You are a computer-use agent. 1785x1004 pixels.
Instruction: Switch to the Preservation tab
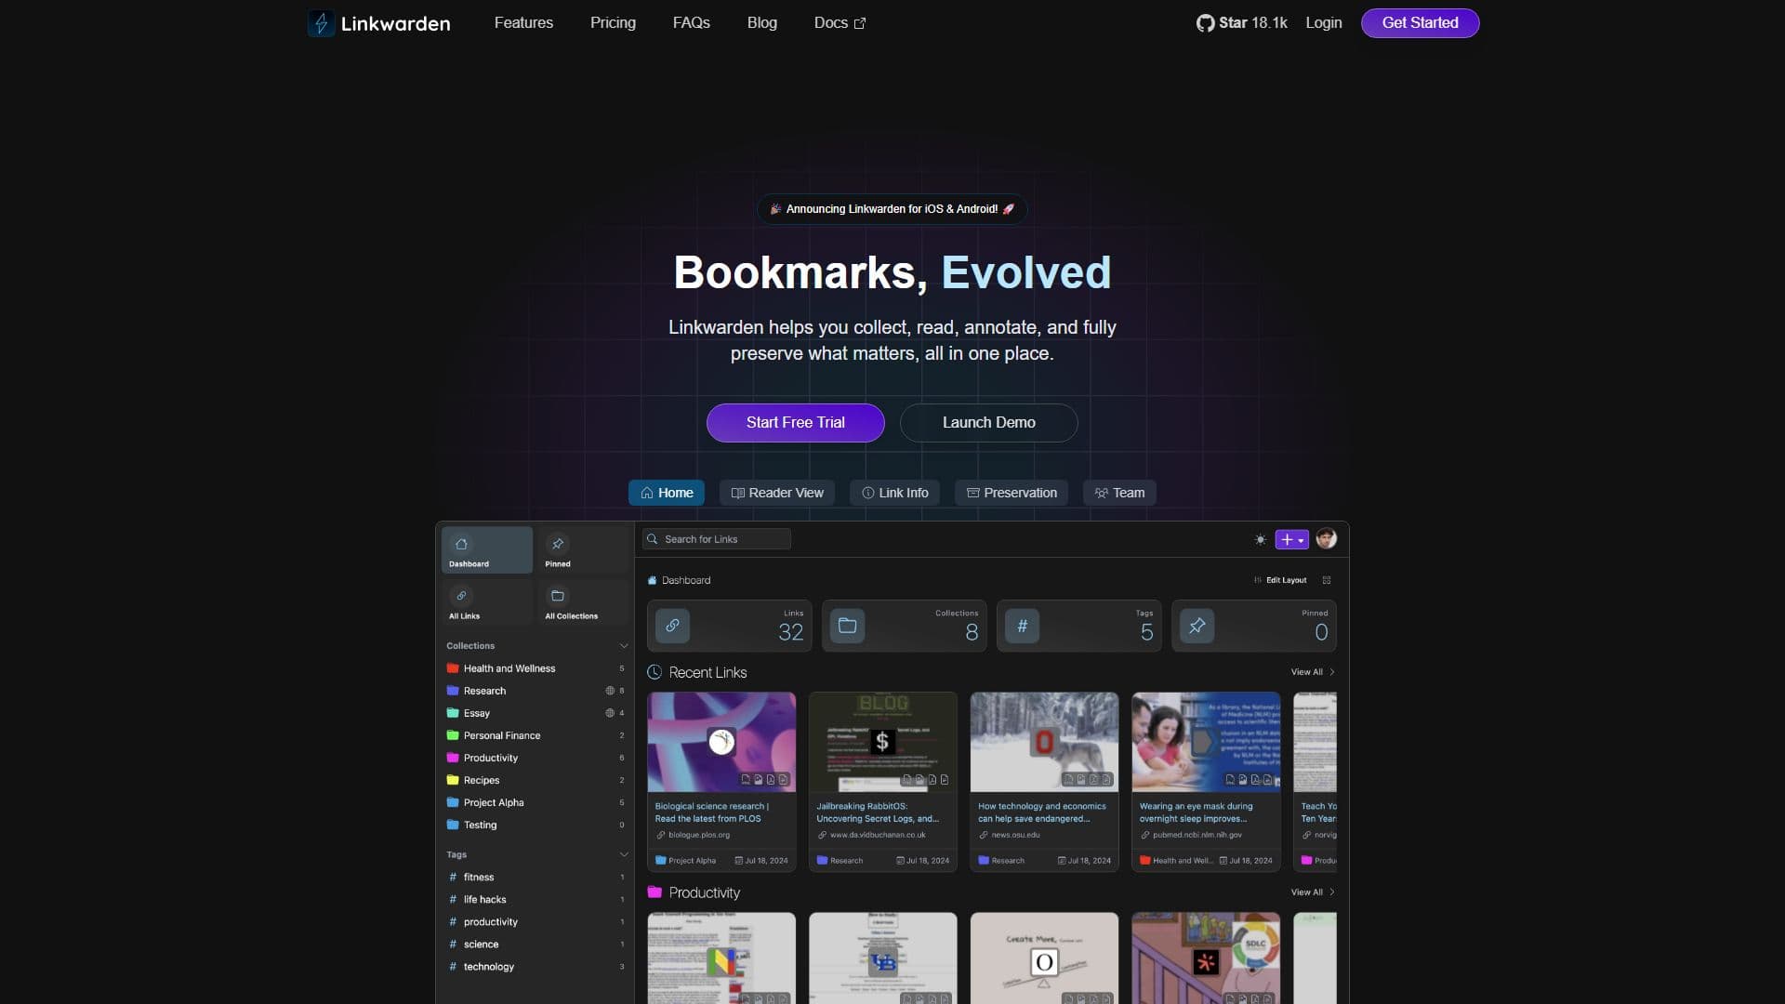[x=1011, y=493]
